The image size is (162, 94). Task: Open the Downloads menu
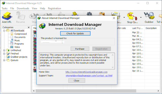pos(23,8)
